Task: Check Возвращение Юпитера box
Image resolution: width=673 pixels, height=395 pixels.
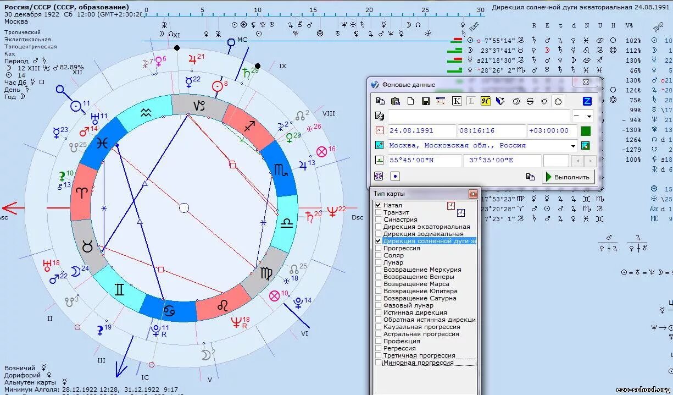Action: point(378,291)
